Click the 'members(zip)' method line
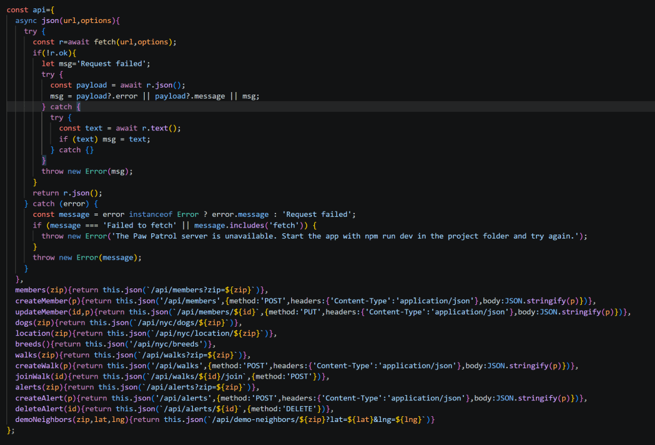 coord(142,290)
